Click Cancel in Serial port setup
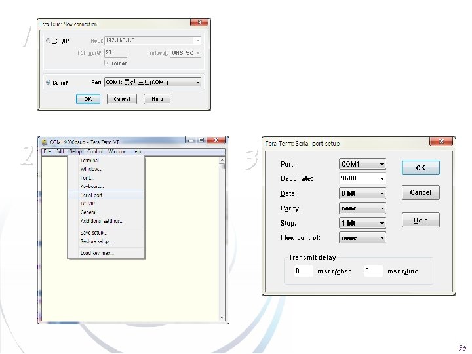This screenshot has height=354, width=472. [x=420, y=193]
